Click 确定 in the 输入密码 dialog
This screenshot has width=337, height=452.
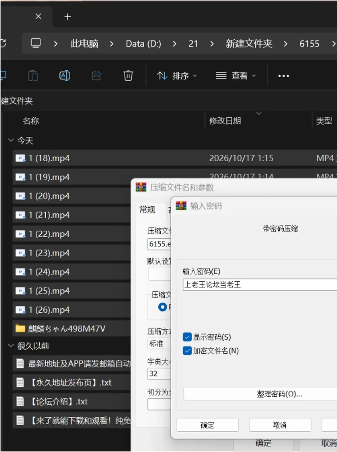(207, 425)
